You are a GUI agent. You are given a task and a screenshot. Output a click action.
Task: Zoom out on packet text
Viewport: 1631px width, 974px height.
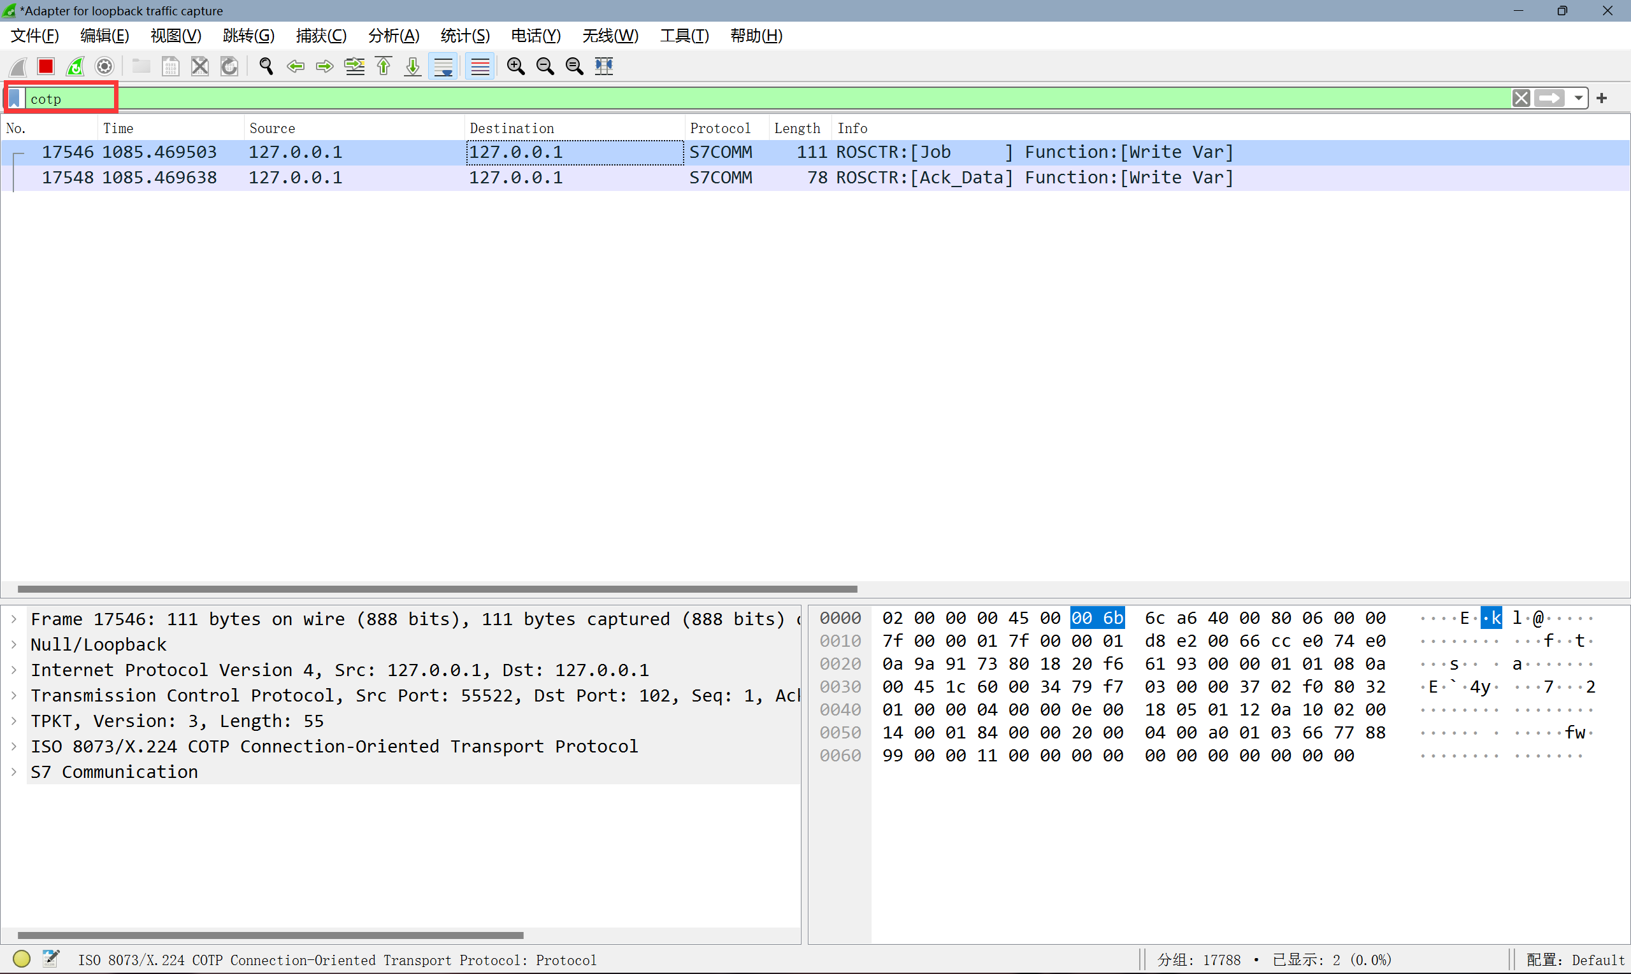(x=545, y=66)
